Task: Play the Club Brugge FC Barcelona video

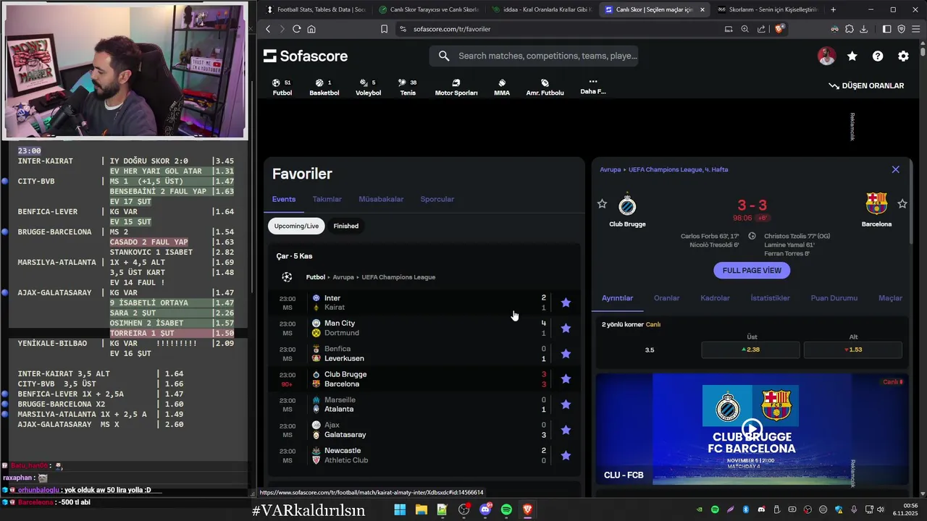Action: tap(751, 428)
